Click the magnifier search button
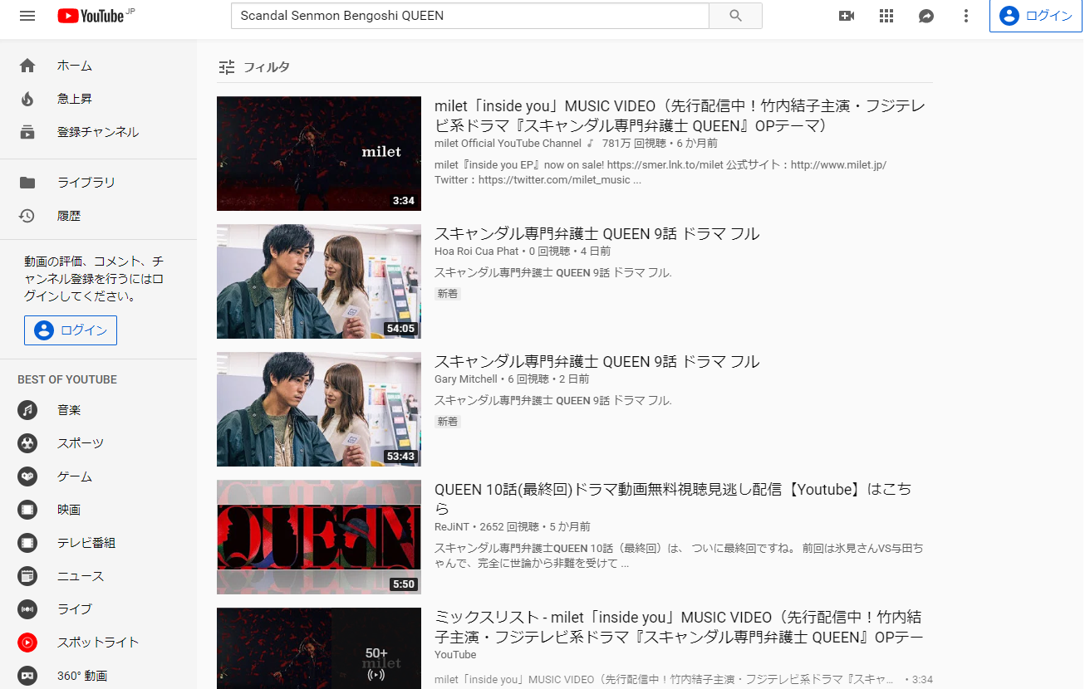Screen dimensions: 1085x689 (735, 16)
